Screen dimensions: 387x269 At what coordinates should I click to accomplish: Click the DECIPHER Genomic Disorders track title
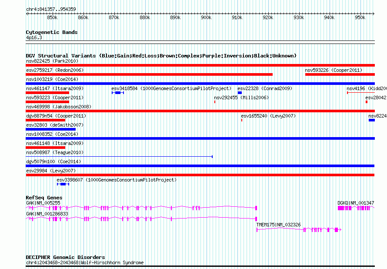[x=65, y=257]
